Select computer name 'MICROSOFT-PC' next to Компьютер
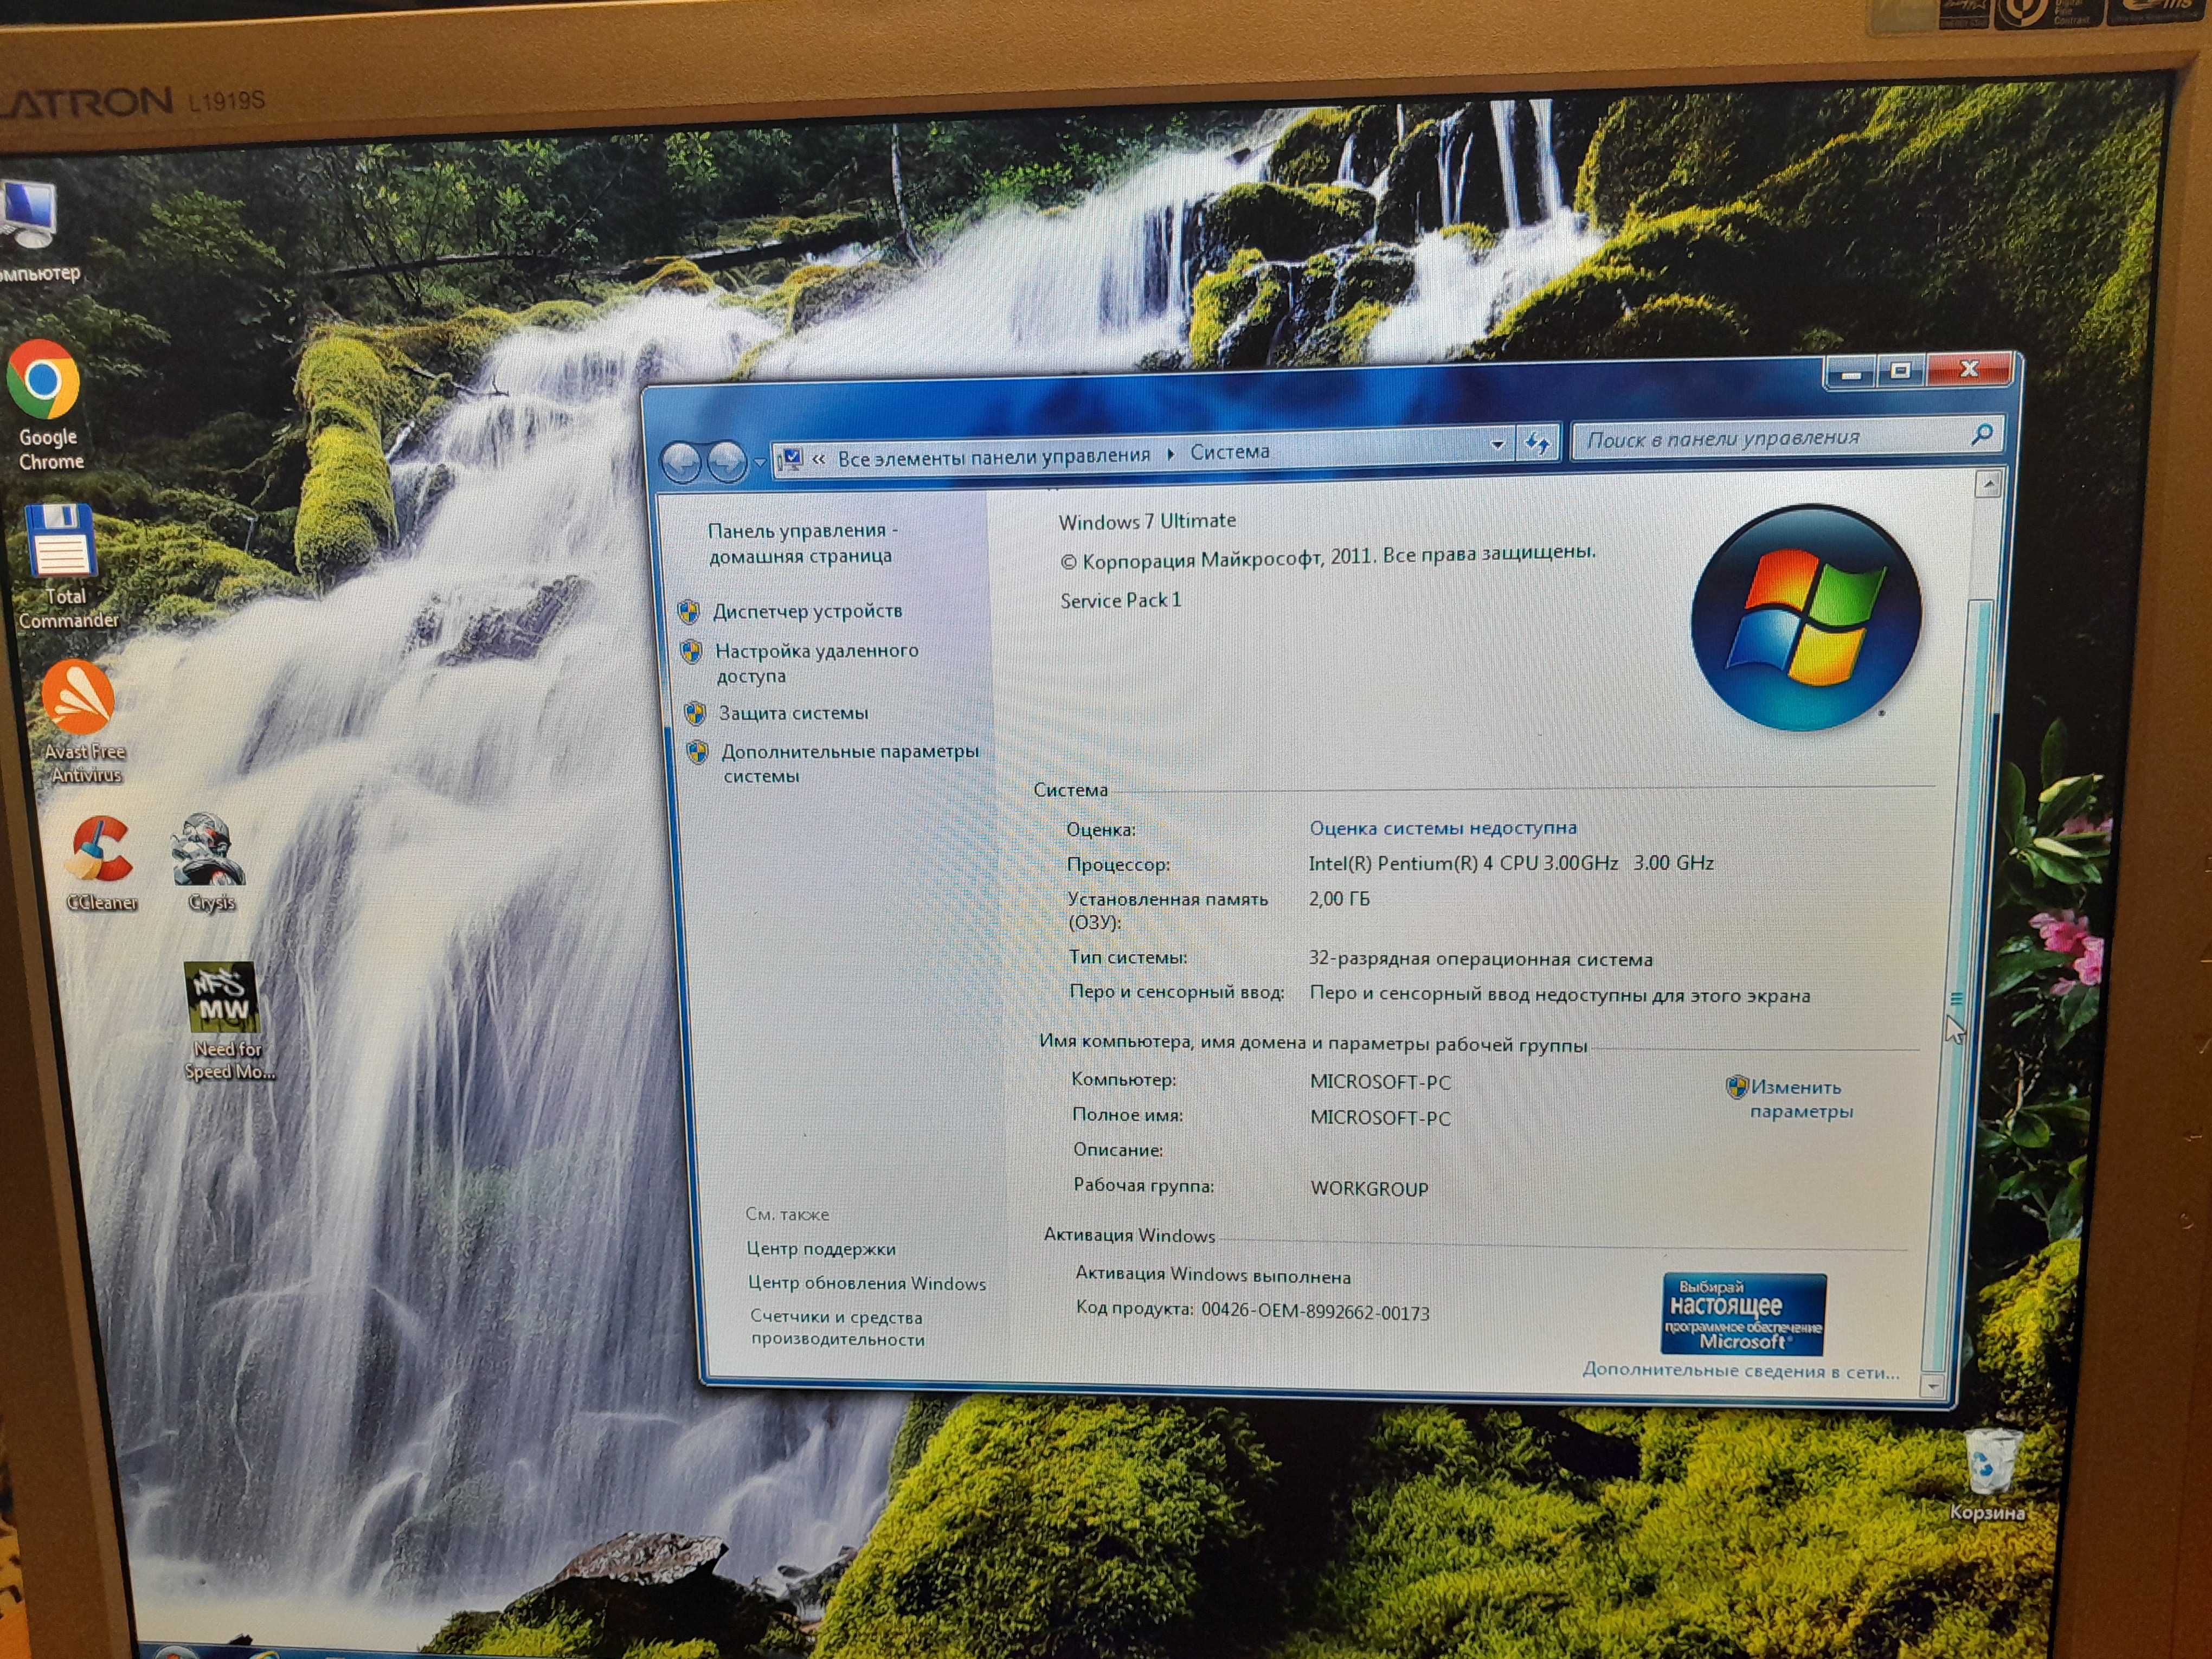 click(1380, 1082)
